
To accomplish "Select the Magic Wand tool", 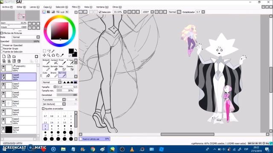I will point(53,51).
